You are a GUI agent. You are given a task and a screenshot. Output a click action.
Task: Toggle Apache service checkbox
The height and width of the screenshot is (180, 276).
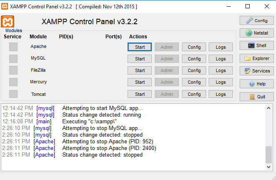point(13,47)
